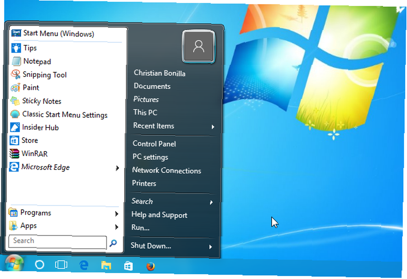The width and height of the screenshot is (407, 279).
Task: Open File Explorer on taskbar
Action: coord(106,266)
